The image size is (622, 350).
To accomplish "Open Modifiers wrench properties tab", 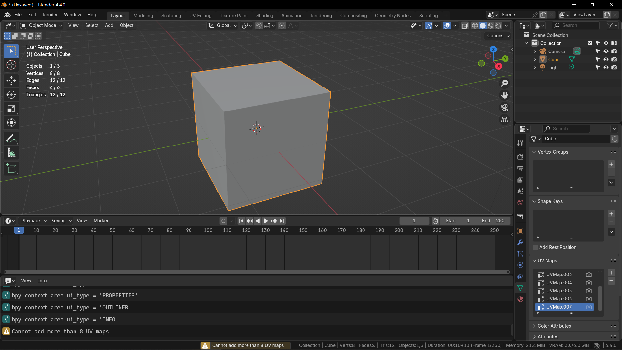I will [x=520, y=242].
